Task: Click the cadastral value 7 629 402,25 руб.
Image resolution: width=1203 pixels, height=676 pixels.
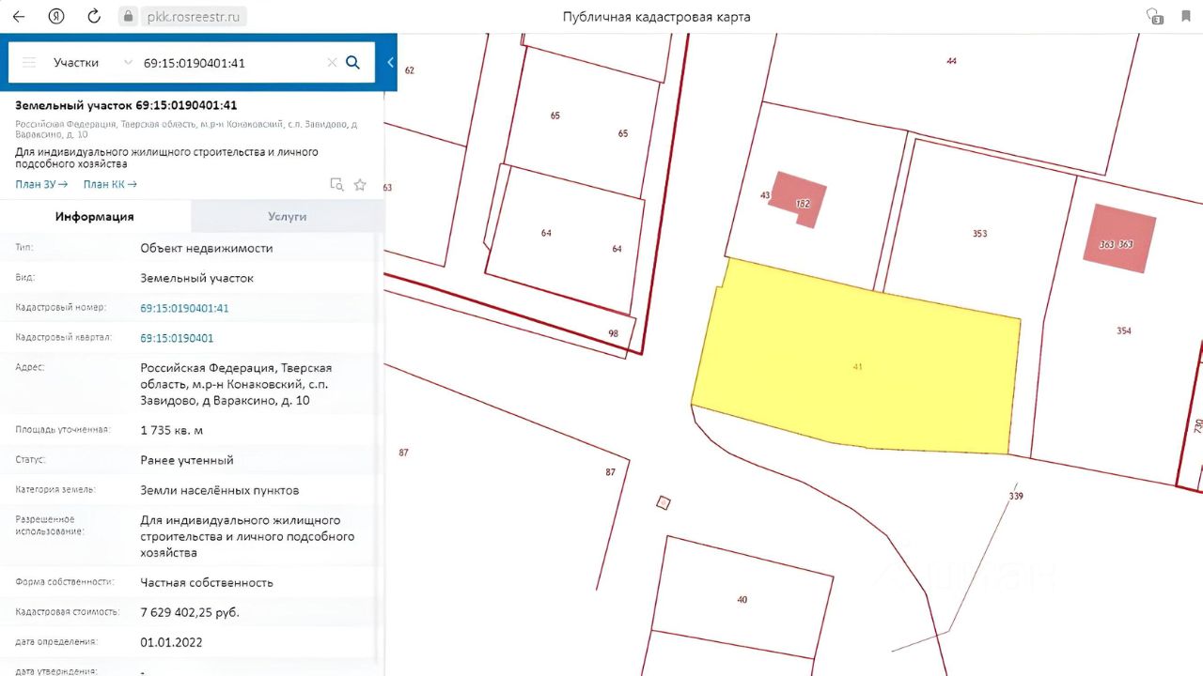Action: 190,612
